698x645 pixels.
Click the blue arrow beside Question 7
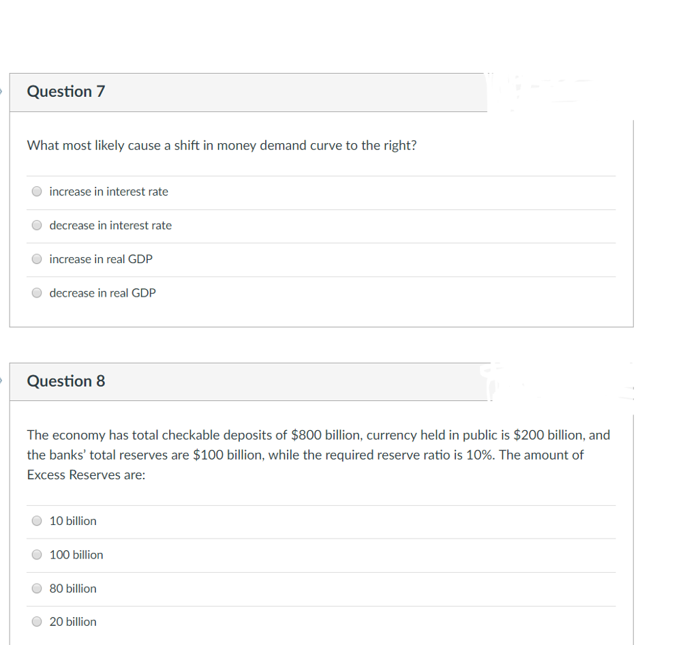pos(2,89)
